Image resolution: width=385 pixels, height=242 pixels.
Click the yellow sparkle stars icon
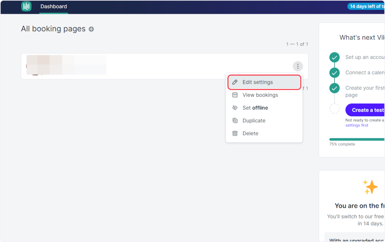tap(370, 187)
